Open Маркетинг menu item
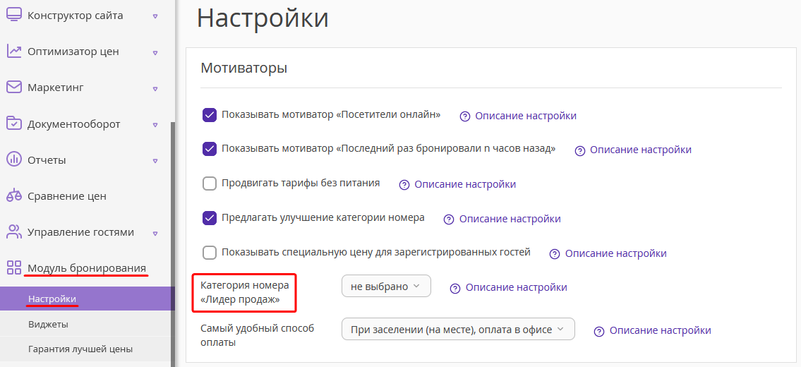 [56, 88]
